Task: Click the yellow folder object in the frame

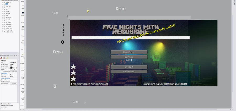Action: [x=88, y=11]
